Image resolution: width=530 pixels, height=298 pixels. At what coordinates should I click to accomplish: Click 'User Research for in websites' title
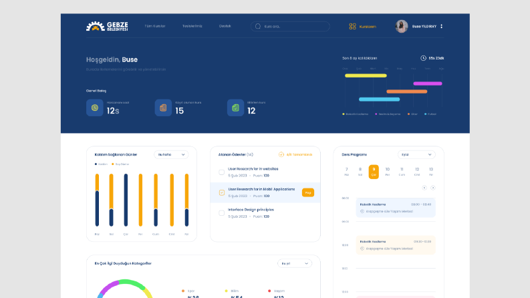click(x=253, y=169)
